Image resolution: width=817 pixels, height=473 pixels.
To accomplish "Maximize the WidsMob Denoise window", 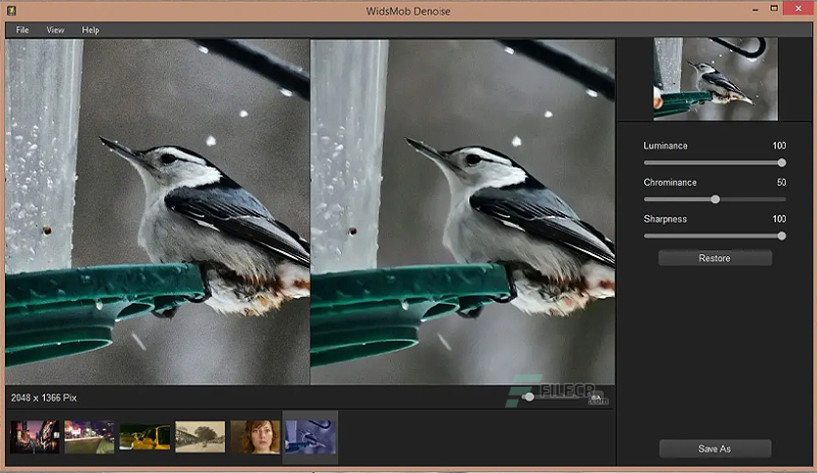I will [x=774, y=9].
